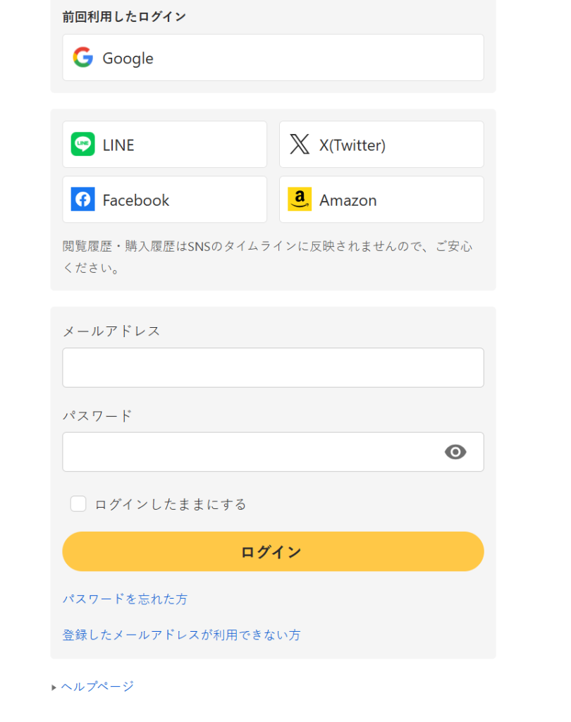Open the 登録したメールアドレスが利用できない方 link
This screenshot has width=571, height=722.
click(181, 635)
